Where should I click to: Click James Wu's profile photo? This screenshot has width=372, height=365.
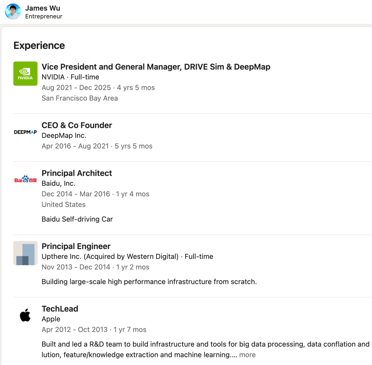click(13, 12)
